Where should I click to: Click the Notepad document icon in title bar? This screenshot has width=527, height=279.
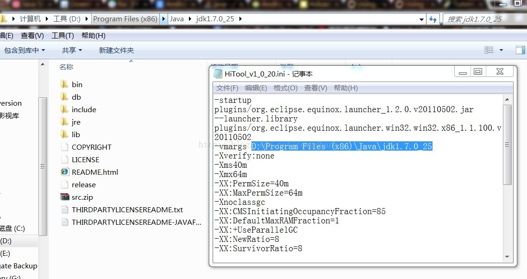[x=218, y=74]
